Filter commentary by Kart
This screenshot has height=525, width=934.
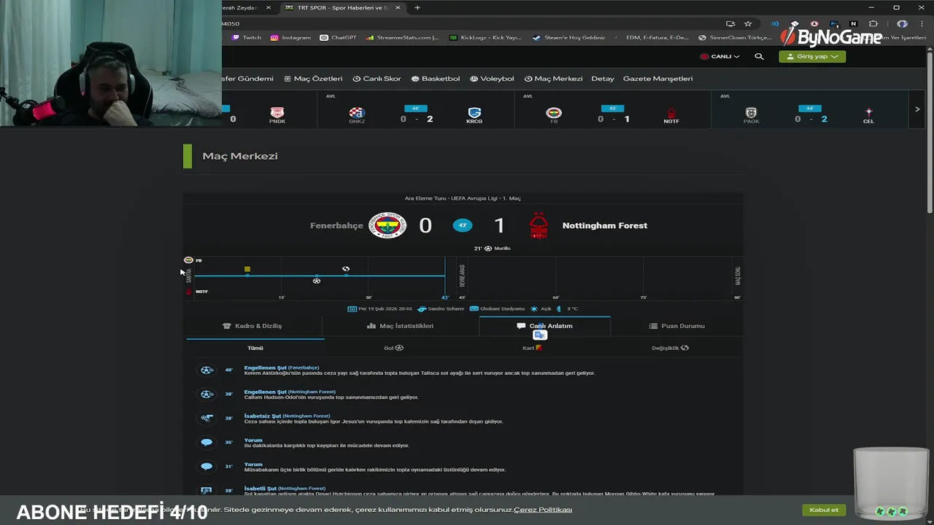click(x=532, y=348)
